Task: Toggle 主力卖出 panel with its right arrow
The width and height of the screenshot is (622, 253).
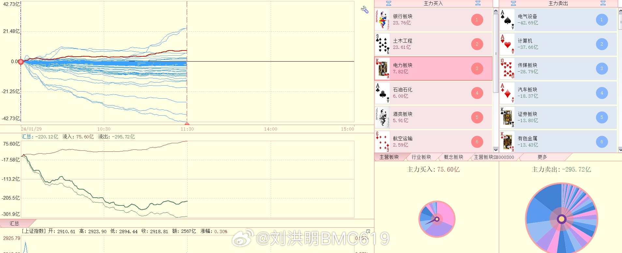Action: [x=603, y=3]
